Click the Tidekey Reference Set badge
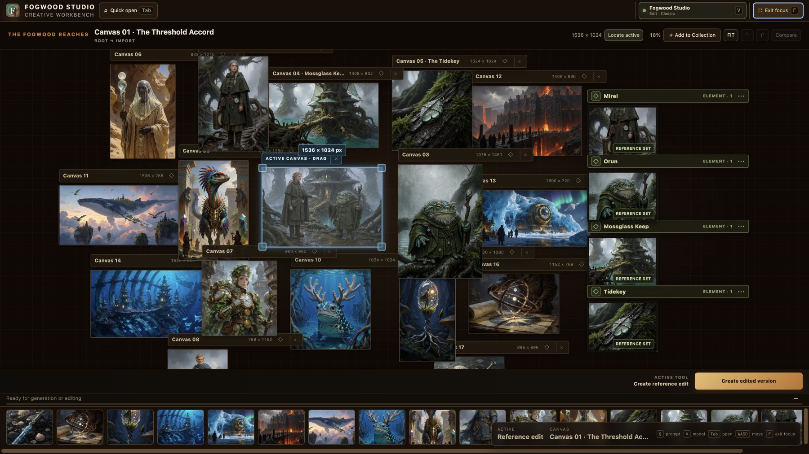The image size is (809, 454). point(633,344)
